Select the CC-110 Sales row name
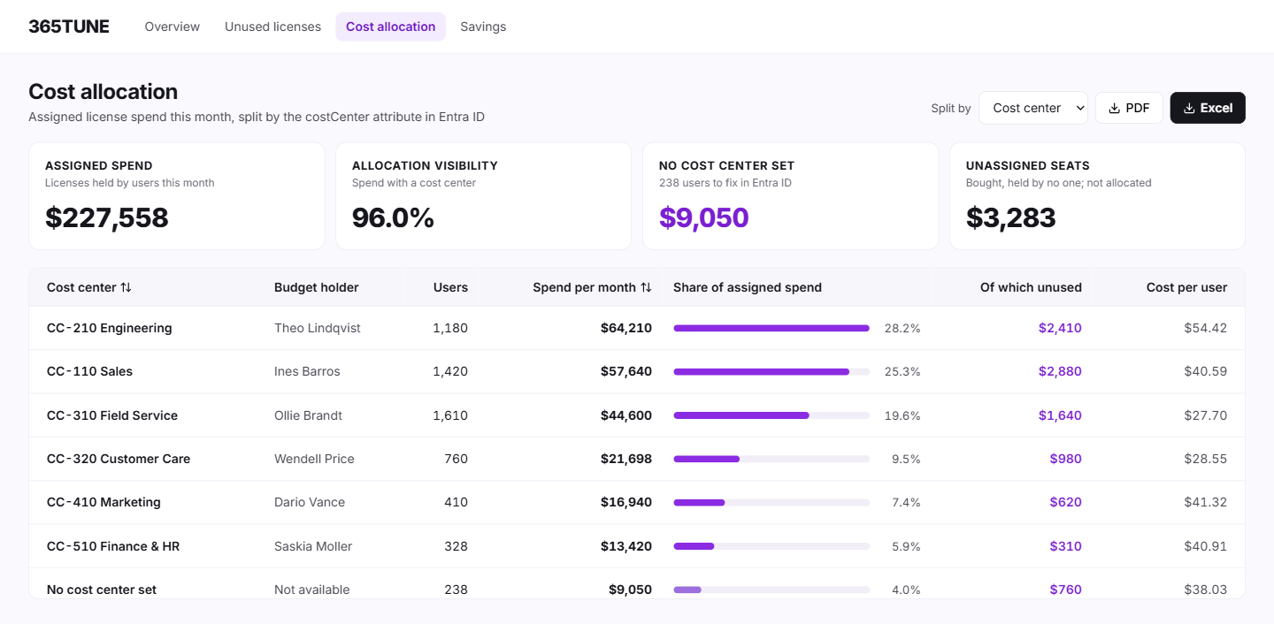Screen dimensions: 1274x624 (x=89, y=371)
